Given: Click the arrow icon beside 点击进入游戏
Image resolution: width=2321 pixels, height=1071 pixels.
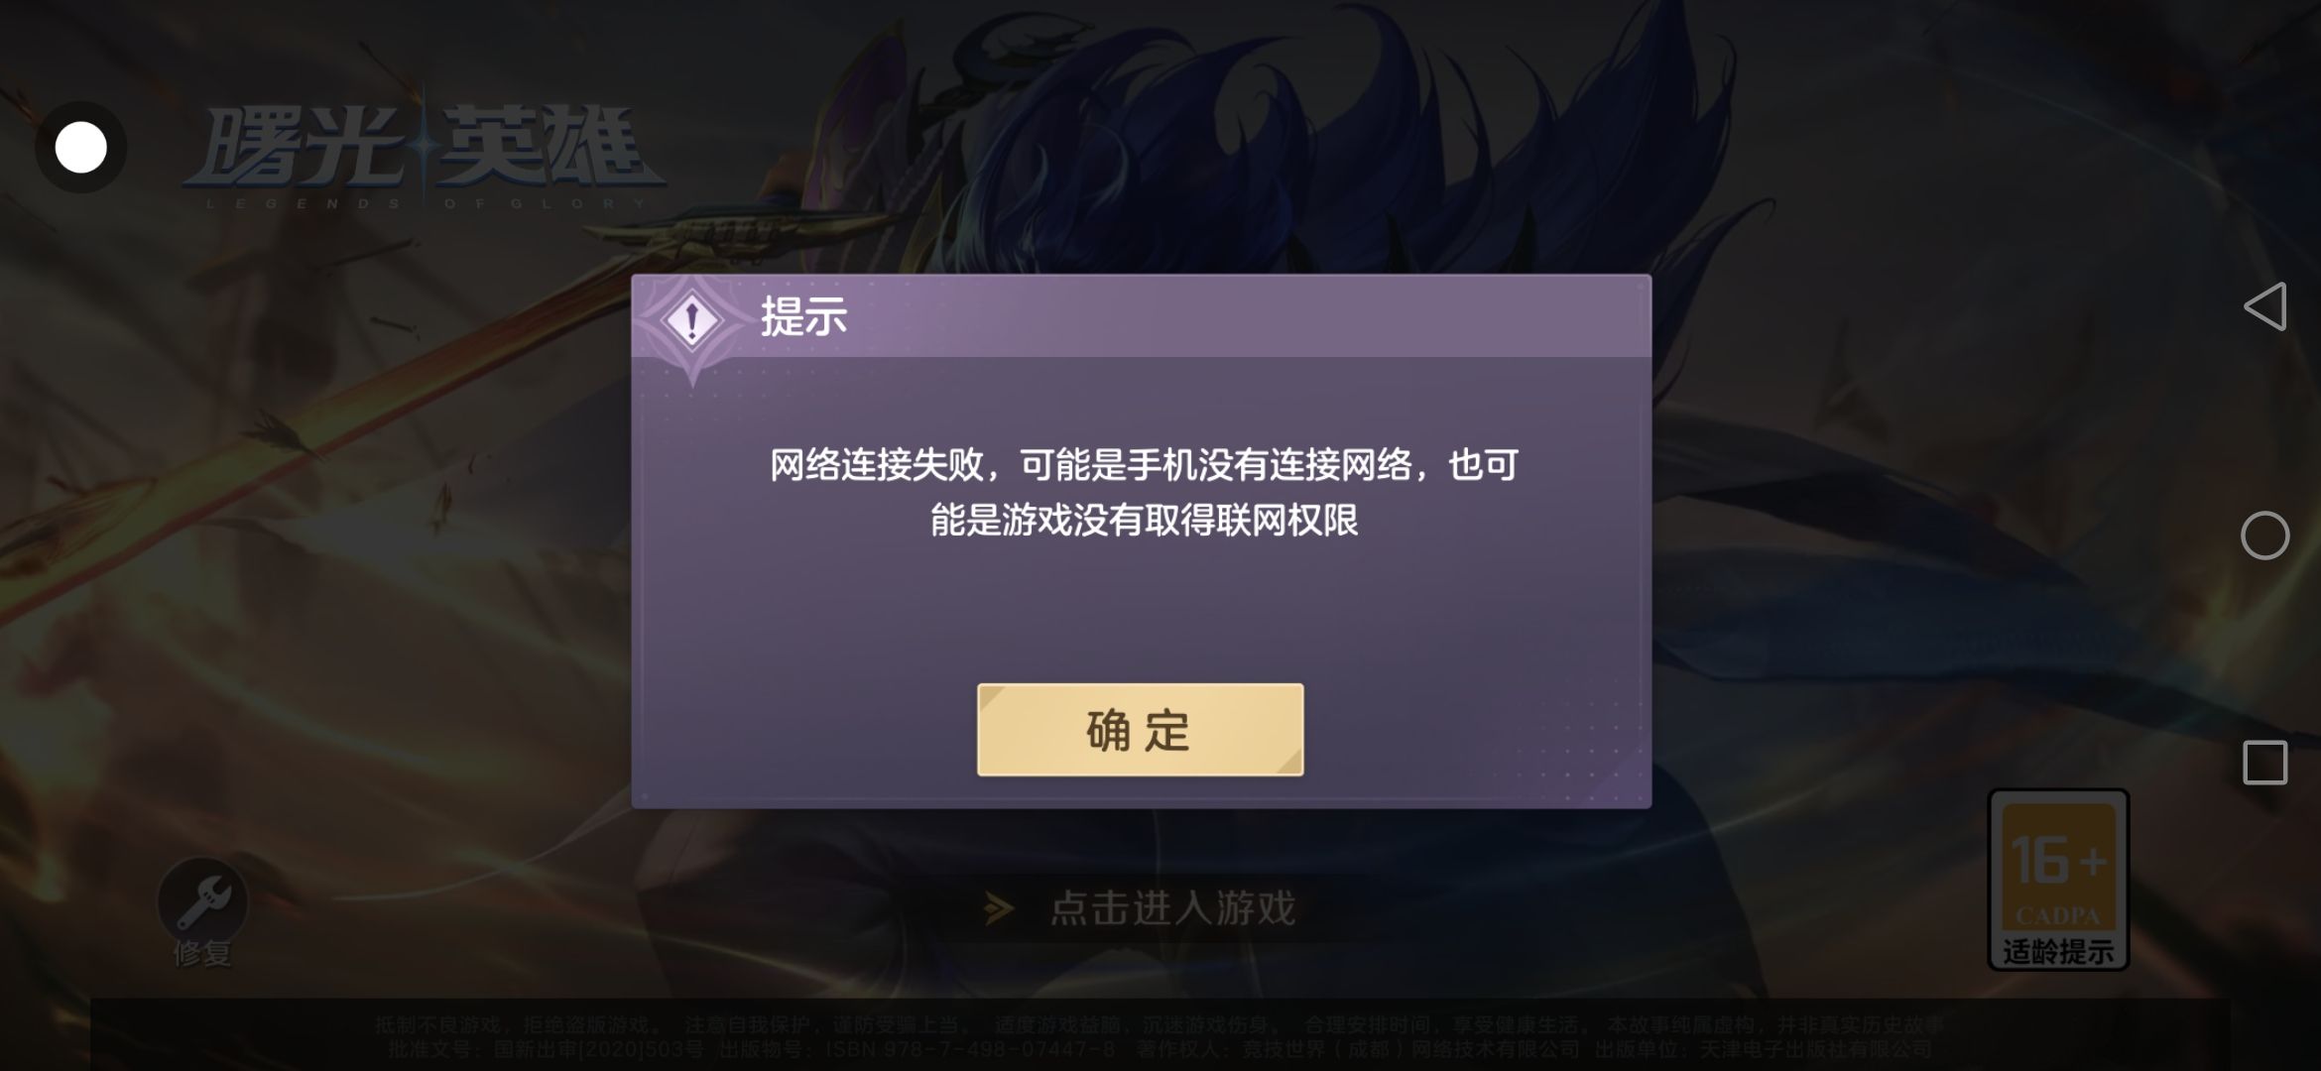Looking at the screenshot, I should pyautogui.click(x=999, y=908).
